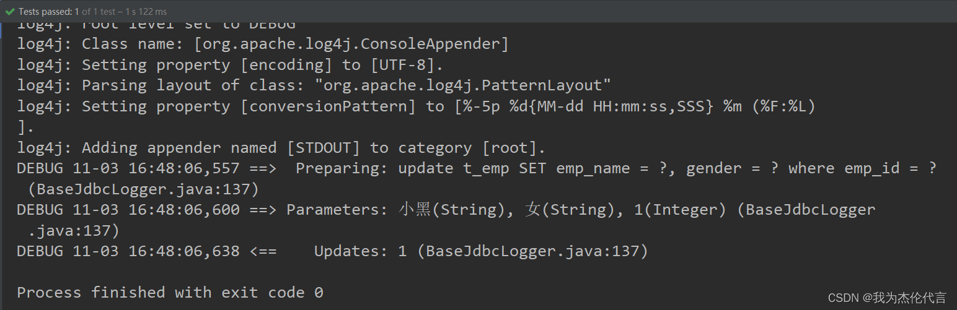957x310 pixels.
Task: Click the Class name ConsoleAppender log line
Action: (263, 44)
